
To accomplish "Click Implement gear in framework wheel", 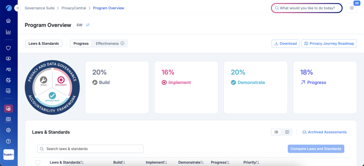I will click(x=61, y=80).
